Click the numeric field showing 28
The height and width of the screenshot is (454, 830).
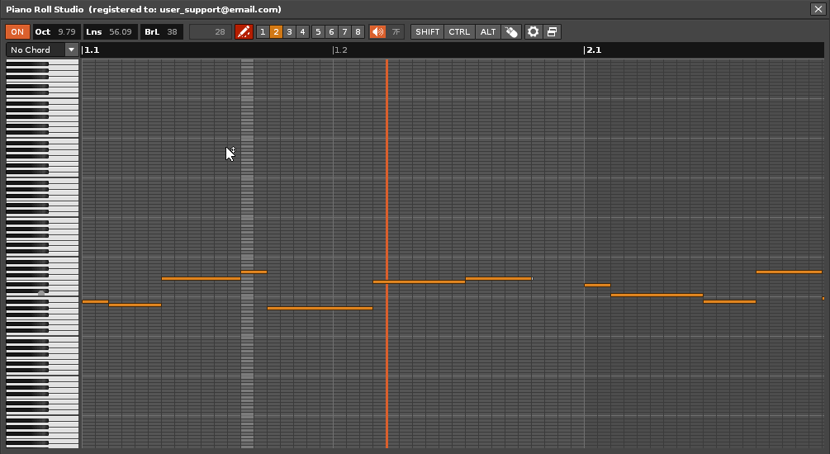coord(210,31)
